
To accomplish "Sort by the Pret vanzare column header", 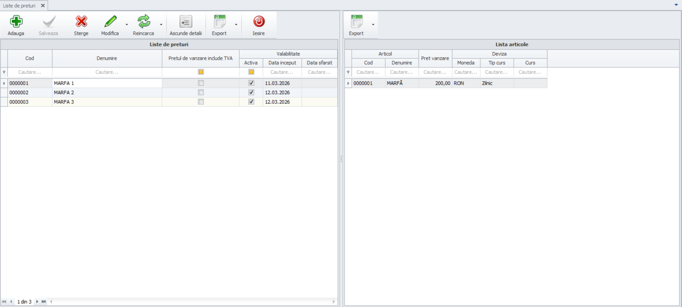I will 435,58.
